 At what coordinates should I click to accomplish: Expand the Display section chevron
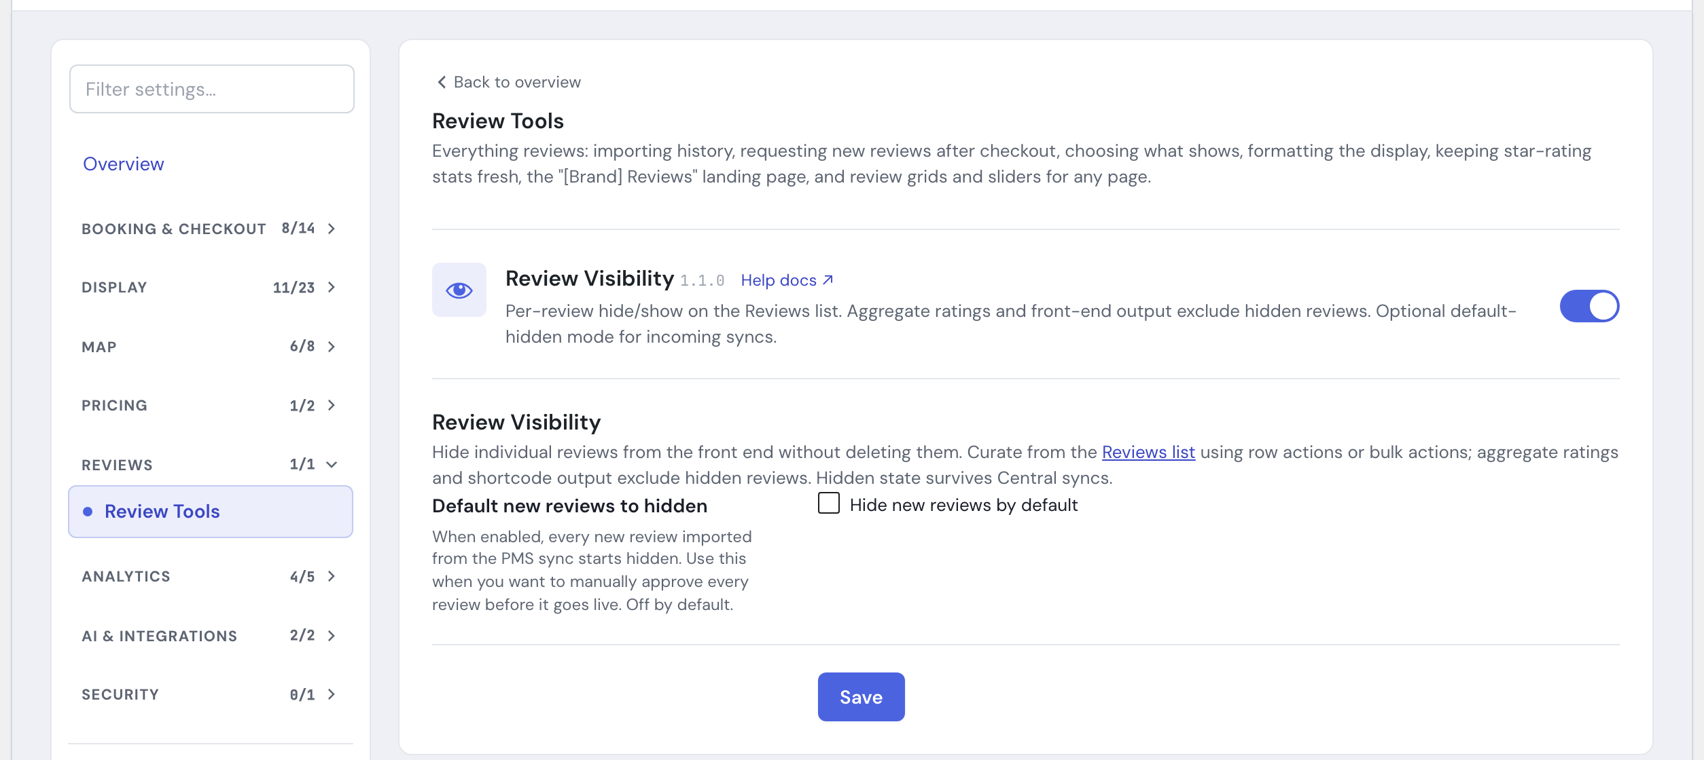332,287
